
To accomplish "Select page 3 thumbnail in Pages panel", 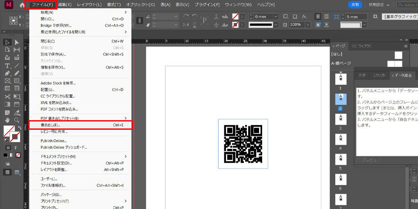I will [x=341, y=118].
